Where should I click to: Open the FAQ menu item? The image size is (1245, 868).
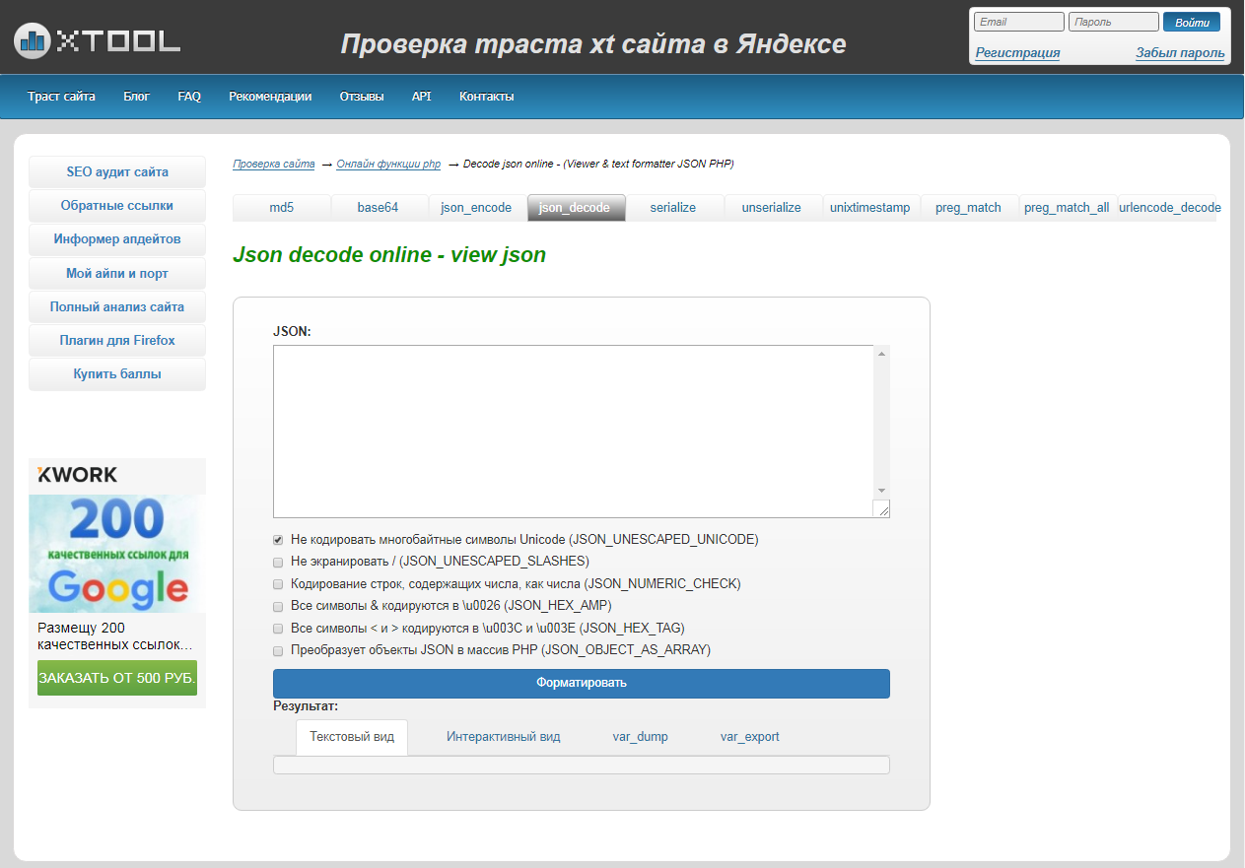point(189,97)
